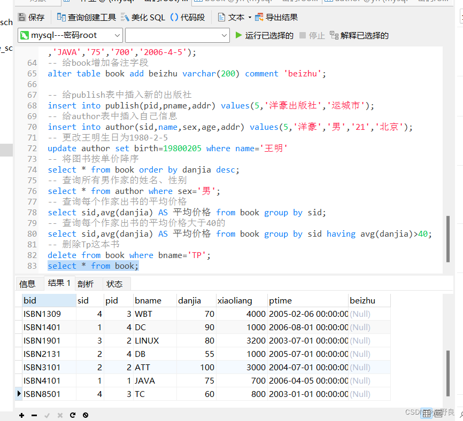Viewport: 463px width, 421px height.
Task: Click the WBT bname cell
Action: click(x=155, y=314)
